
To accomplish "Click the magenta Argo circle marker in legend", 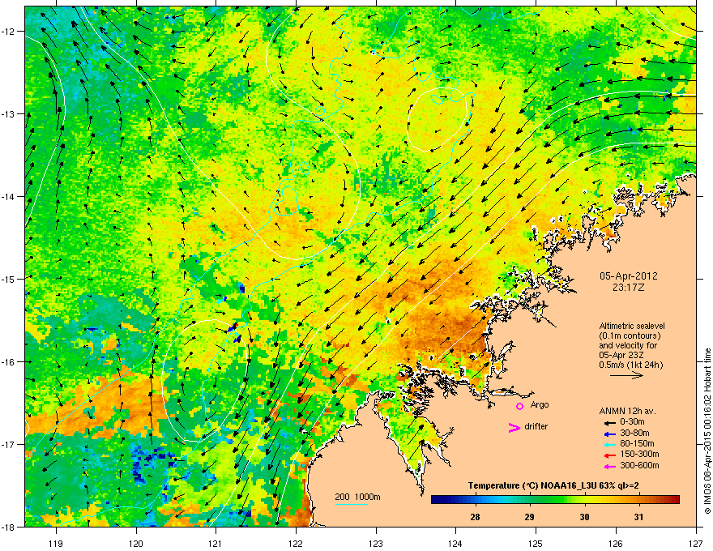I will pos(519,406).
